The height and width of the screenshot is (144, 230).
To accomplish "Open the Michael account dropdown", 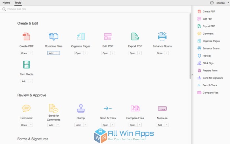I will pyautogui.click(x=222, y=3).
